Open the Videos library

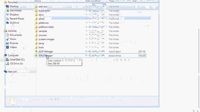(13, 47)
